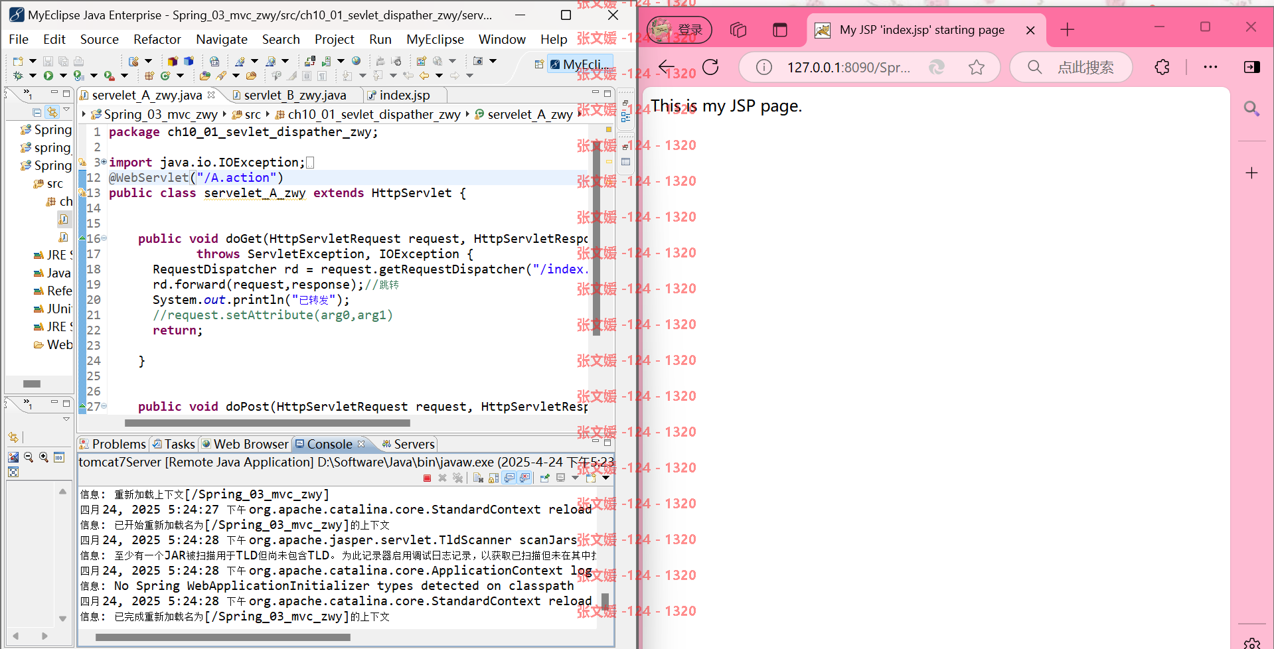Switch to the Servers tab
Screen dimensions: 1274x649
(408, 444)
